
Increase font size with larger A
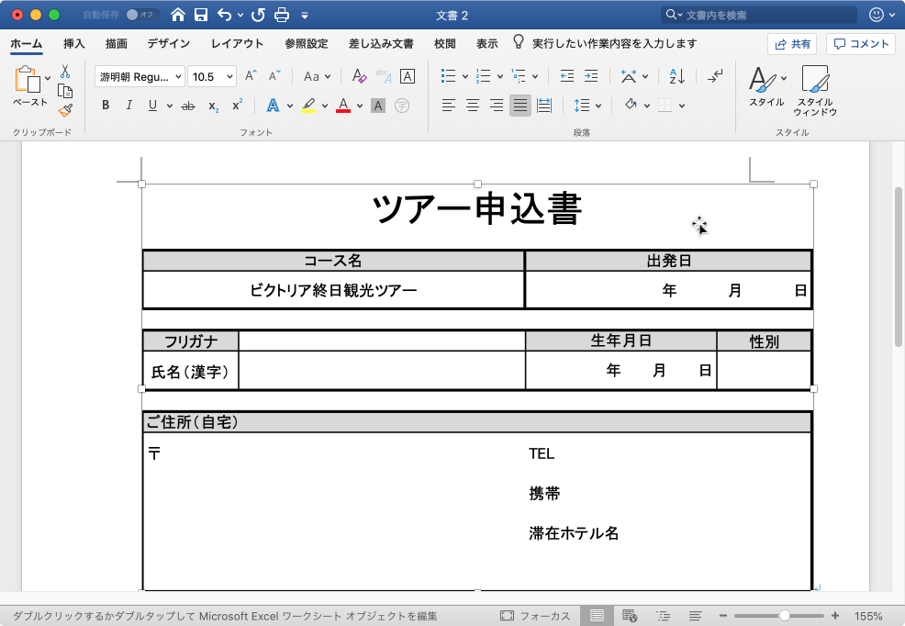[251, 75]
